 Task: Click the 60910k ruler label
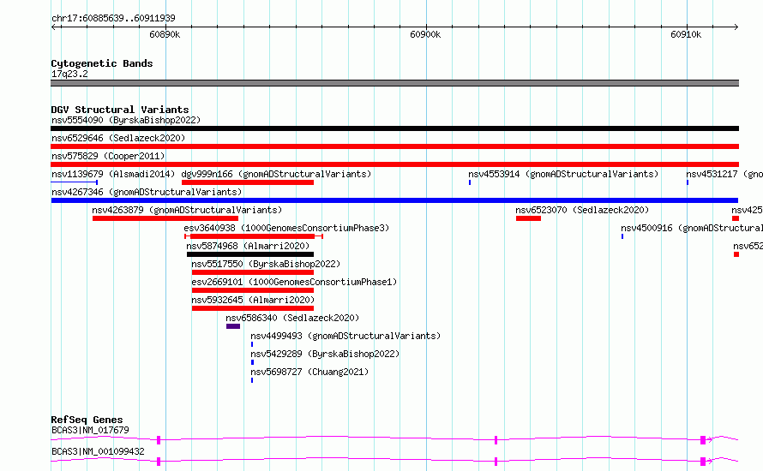pos(686,34)
